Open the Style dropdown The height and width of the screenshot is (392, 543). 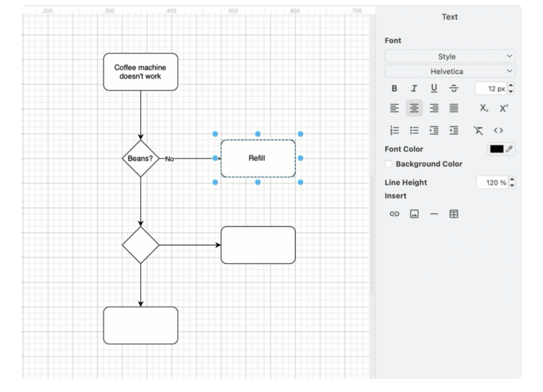(x=450, y=57)
